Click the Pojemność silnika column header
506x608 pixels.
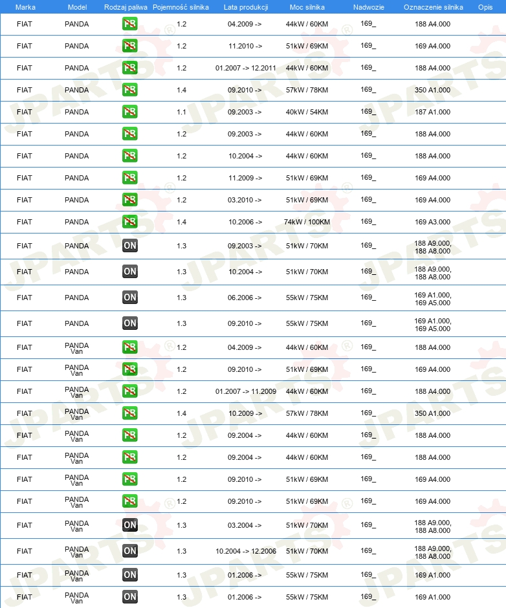[x=181, y=7]
